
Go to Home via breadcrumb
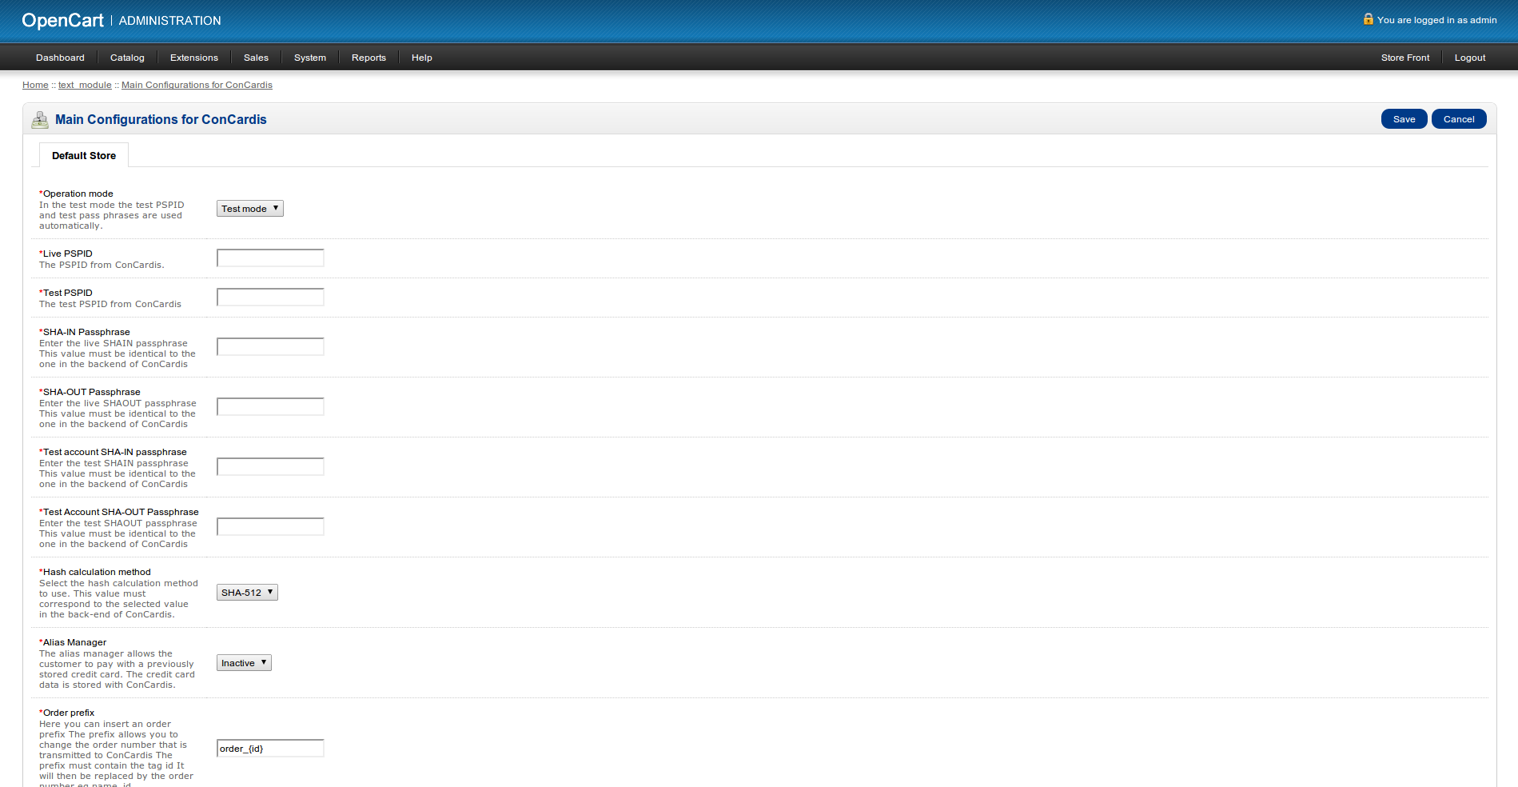tap(35, 85)
